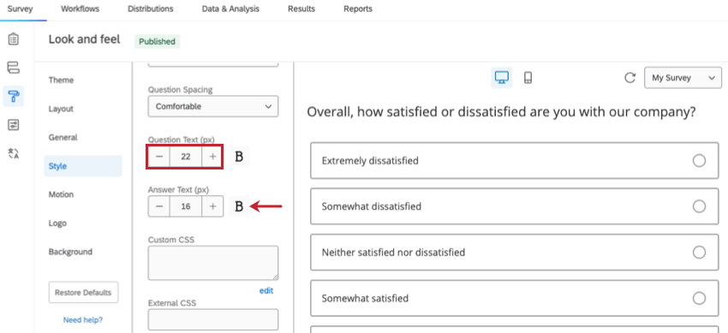Image resolution: width=728 pixels, height=333 pixels.
Task: Open the Translations sidebar icon
Action: click(14, 153)
